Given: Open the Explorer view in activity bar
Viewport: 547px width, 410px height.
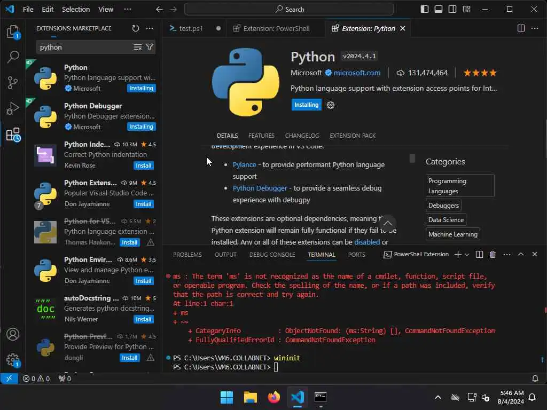Looking at the screenshot, I should [13, 31].
